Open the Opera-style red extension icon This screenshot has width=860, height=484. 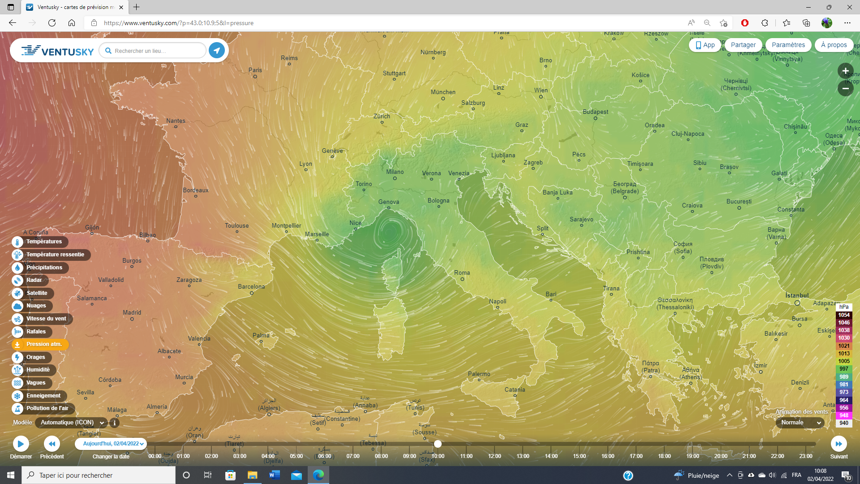tap(745, 23)
